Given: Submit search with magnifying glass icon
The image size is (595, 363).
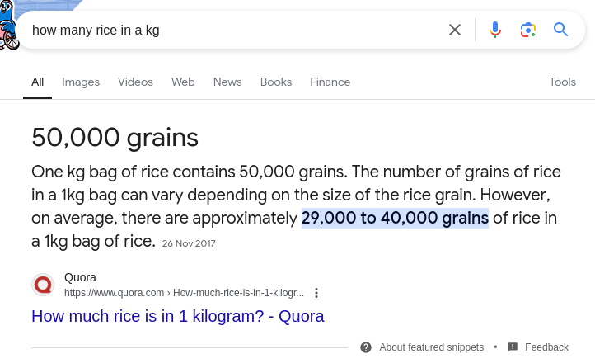Looking at the screenshot, I should coord(560,29).
